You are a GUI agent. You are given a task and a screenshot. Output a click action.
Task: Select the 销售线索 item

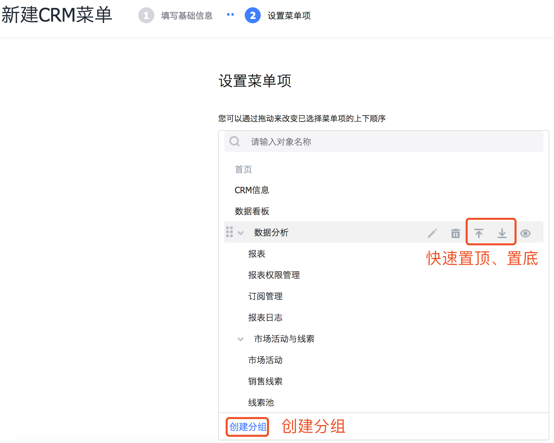click(x=265, y=381)
